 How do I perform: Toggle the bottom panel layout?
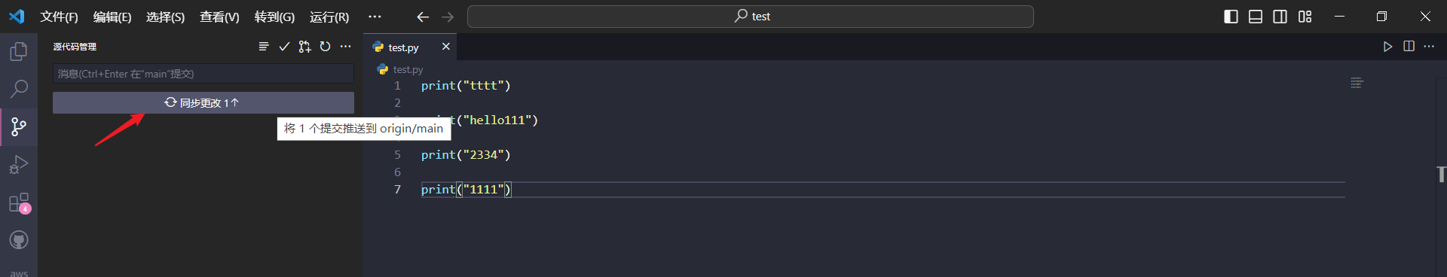coord(1256,17)
